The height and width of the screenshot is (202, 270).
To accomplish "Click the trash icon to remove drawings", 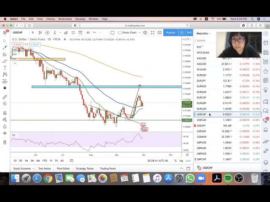I will click(x=5, y=142).
